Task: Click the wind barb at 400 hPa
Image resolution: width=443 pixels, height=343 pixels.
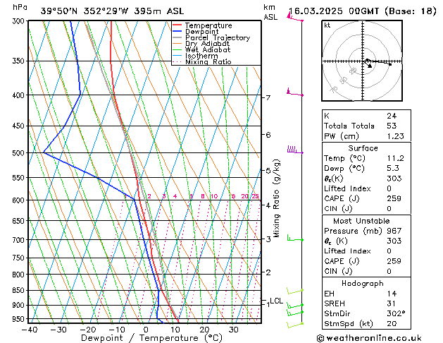Action: pyautogui.click(x=294, y=93)
